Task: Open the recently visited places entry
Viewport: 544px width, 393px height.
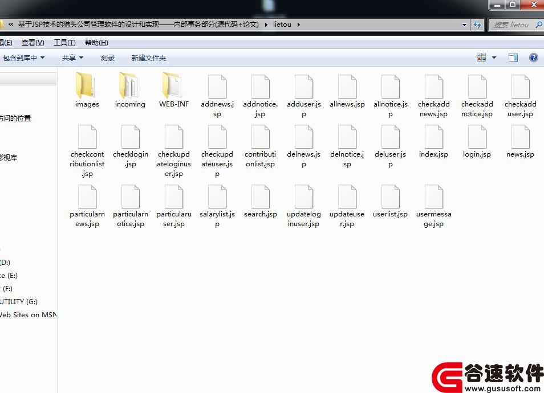Action: pos(15,118)
